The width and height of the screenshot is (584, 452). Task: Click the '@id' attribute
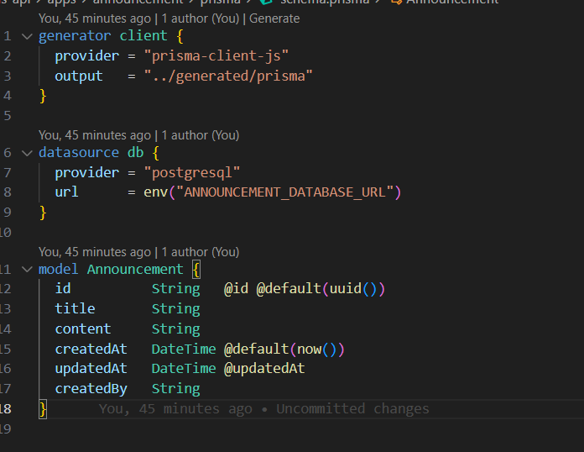pos(236,289)
